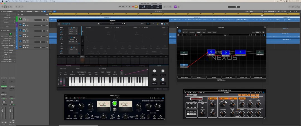Open the Micro Tuning Default dropdown

coord(82,72)
